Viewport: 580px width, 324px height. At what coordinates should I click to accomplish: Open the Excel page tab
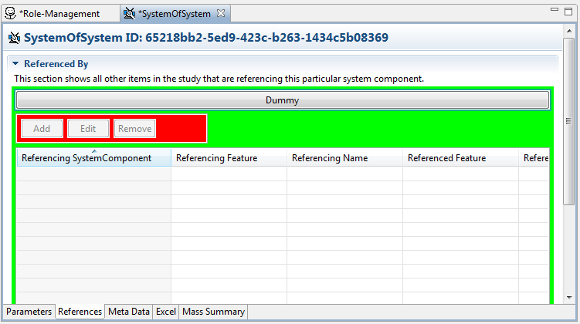166,312
